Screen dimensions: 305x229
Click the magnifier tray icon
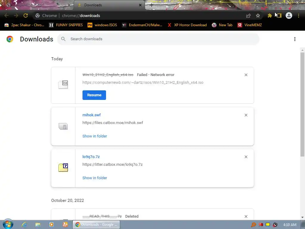click(253, 225)
